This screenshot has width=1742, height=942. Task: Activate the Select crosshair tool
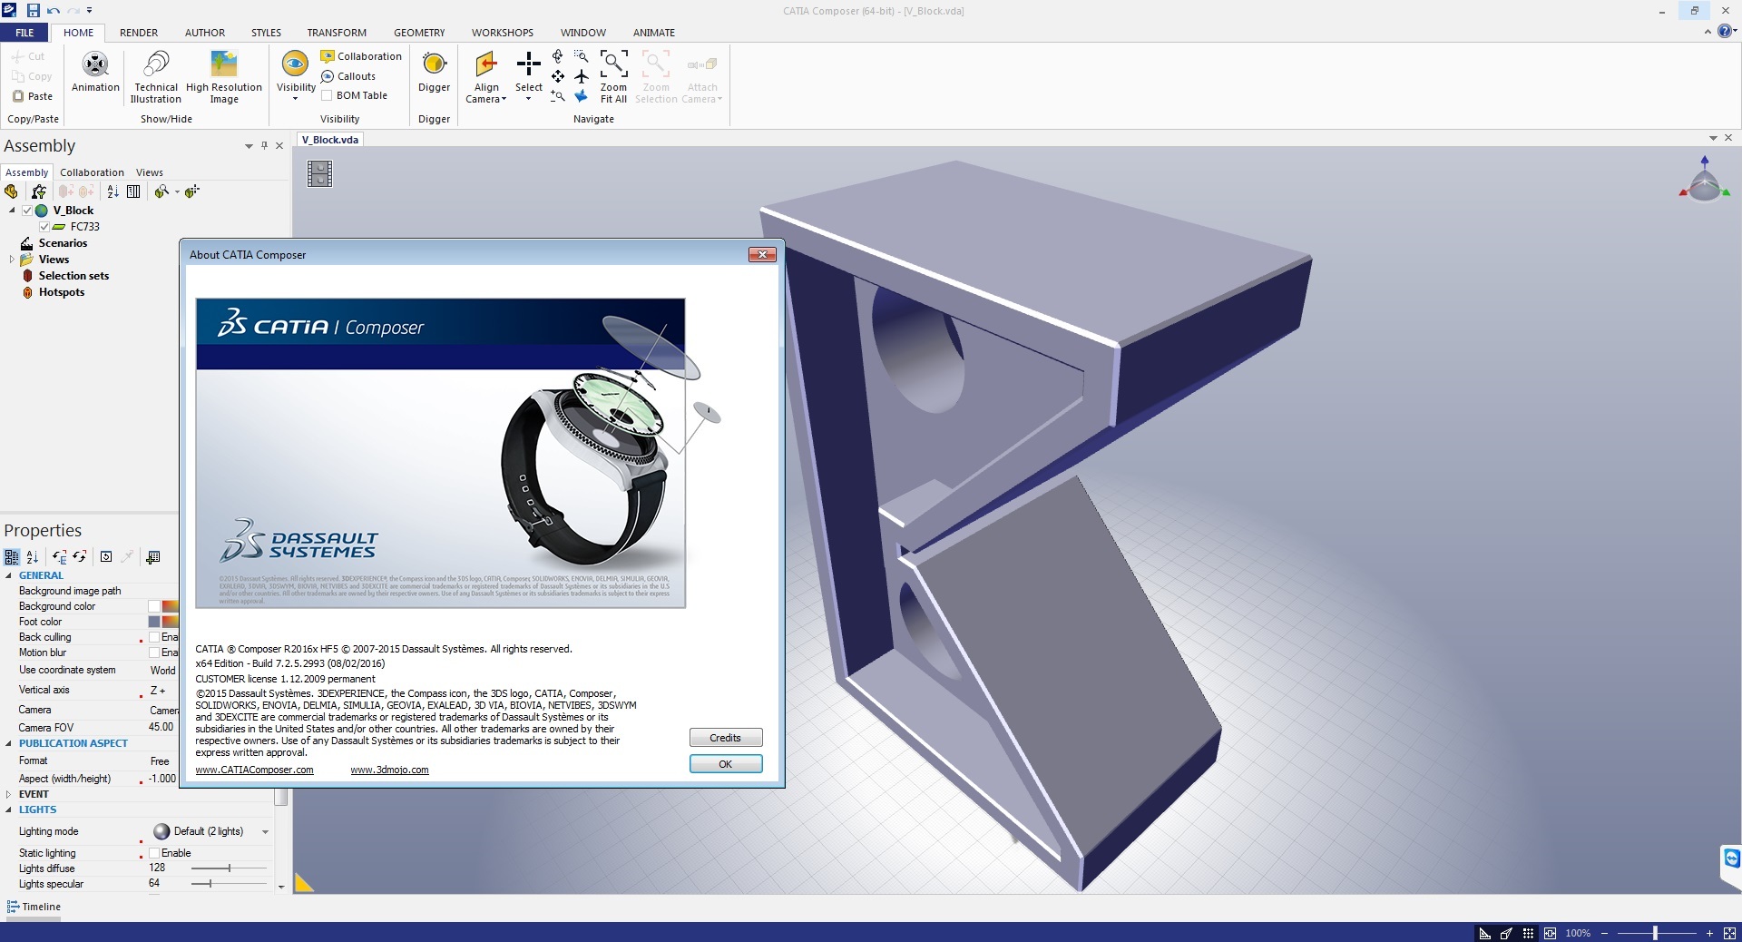pyautogui.click(x=528, y=64)
